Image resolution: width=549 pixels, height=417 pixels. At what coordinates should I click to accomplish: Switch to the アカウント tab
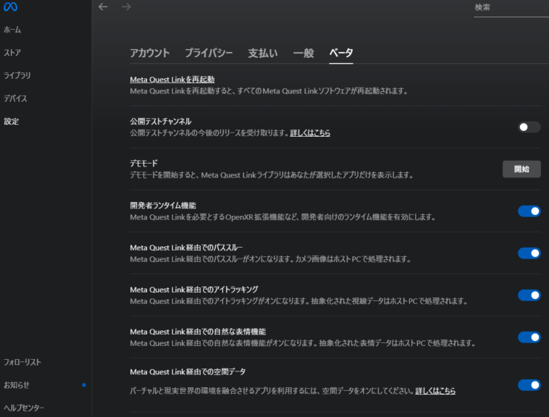(x=150, y=53)
